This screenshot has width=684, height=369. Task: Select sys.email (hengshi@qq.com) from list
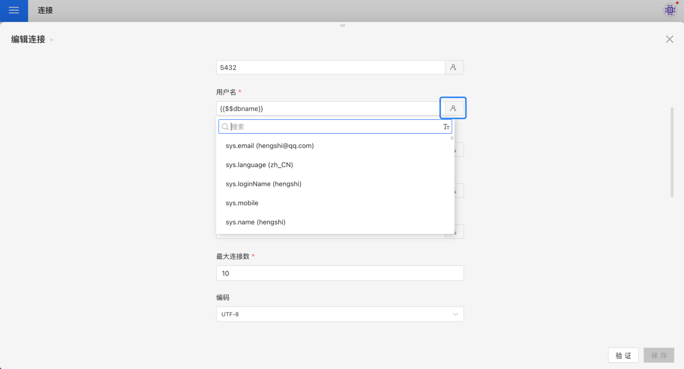coord(270,146)
